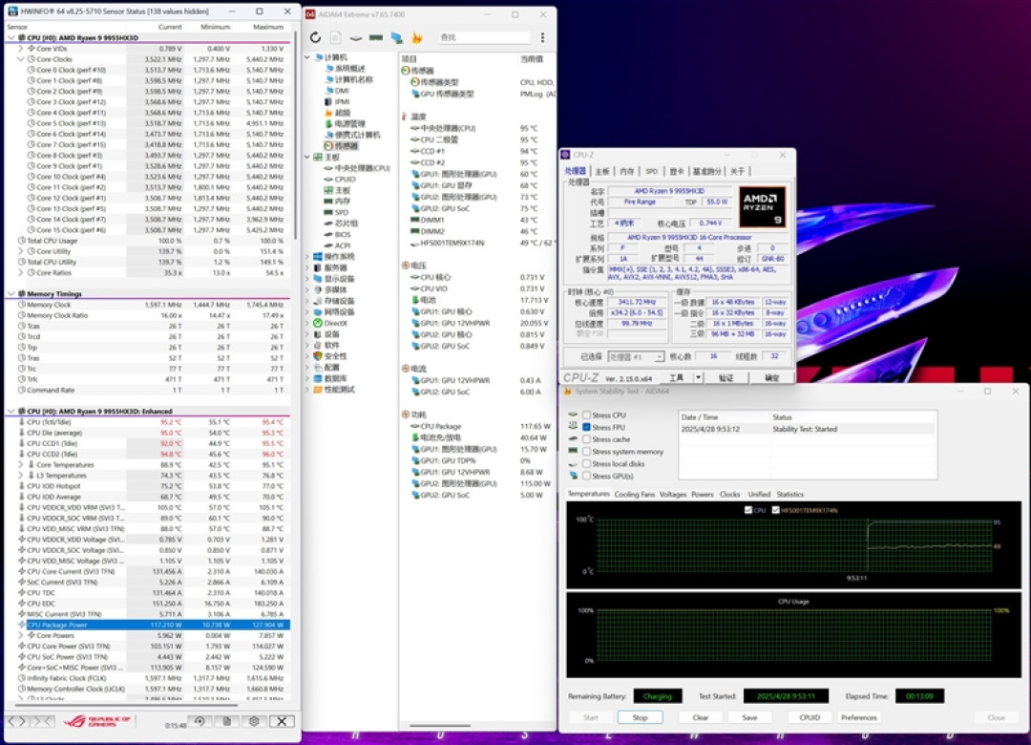Click the Stop button in Stability Test
The height and width of the screenshot is (745, 1031).
click(x=640, y=717)
